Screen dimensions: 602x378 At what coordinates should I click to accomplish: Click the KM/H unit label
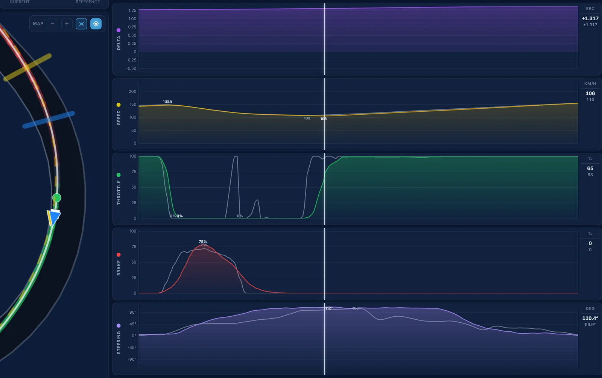coord(590,83)
